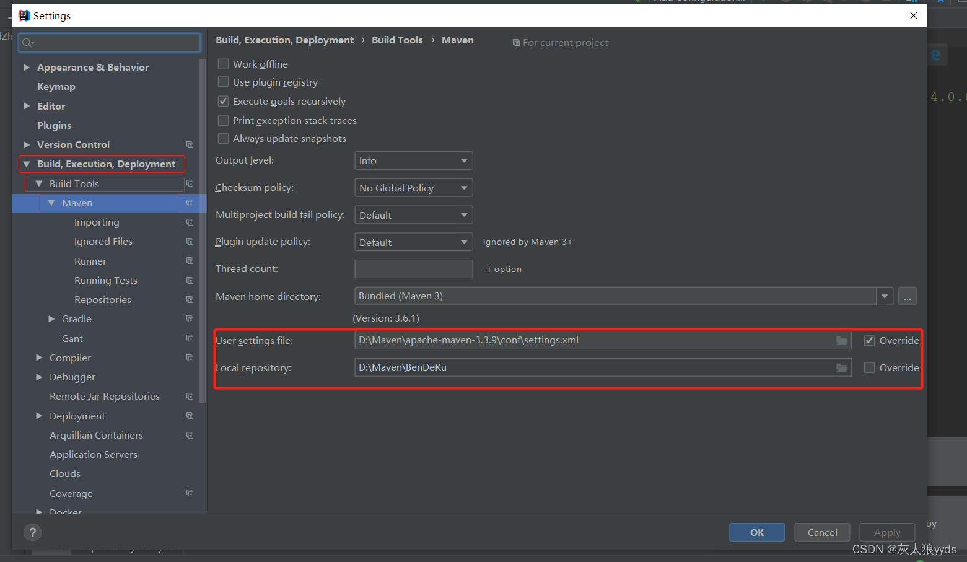Image resolution: width=967 pixels, height=562 pixels.
Task: Enable Always update snapshots checkbox
Action: (x=224, y=138)
